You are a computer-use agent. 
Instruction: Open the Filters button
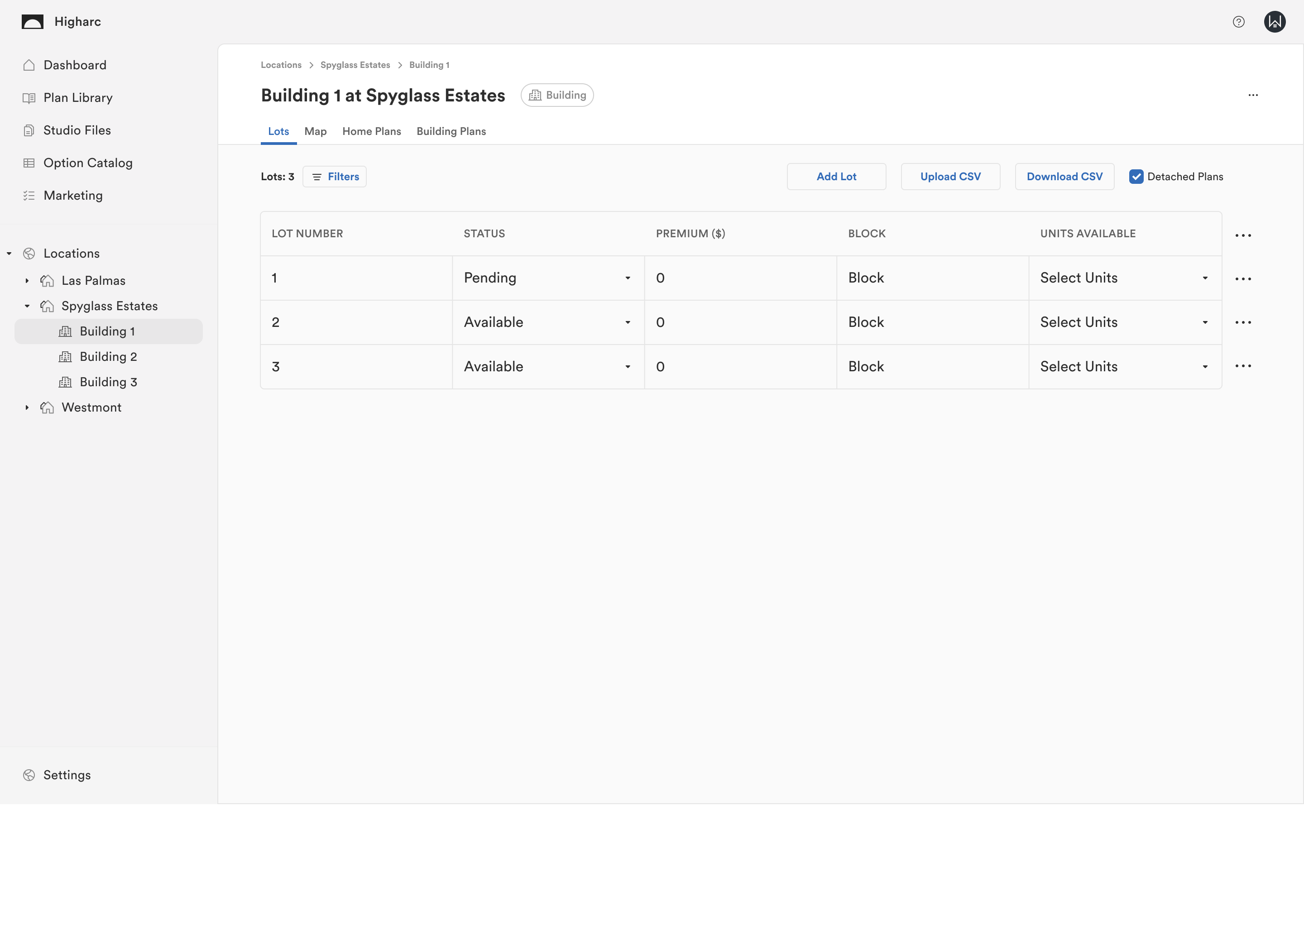335,177
